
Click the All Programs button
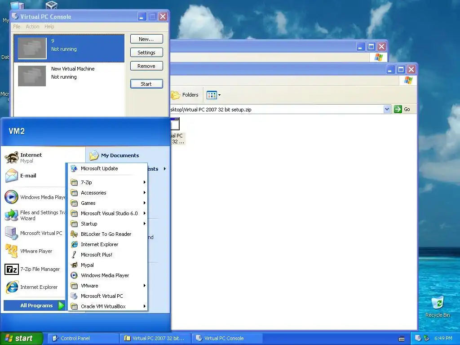34,305
